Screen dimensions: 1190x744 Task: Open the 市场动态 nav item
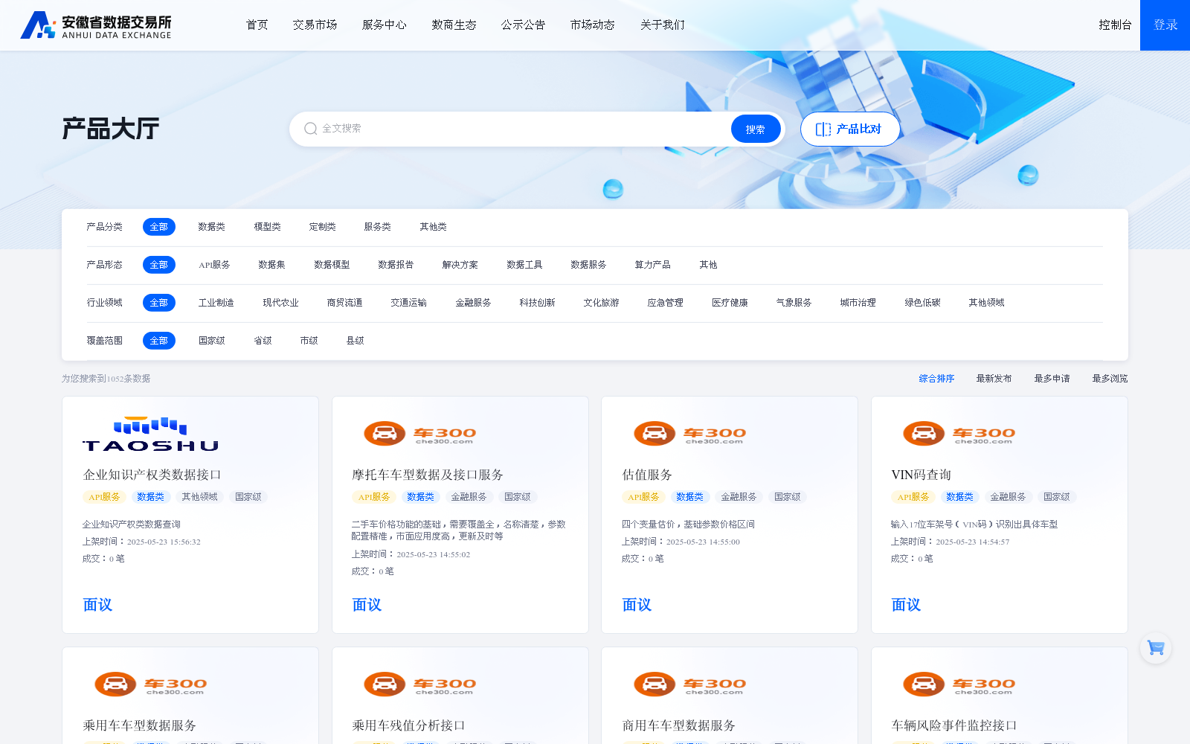pyautogui.click(x=592, y=25)
